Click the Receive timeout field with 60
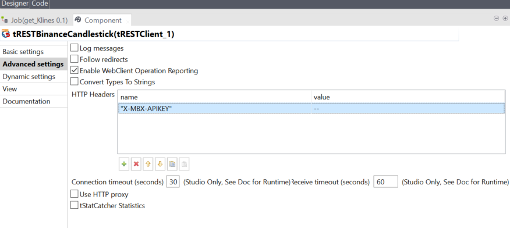Viewport: 510px width, 228px height. 385,182
